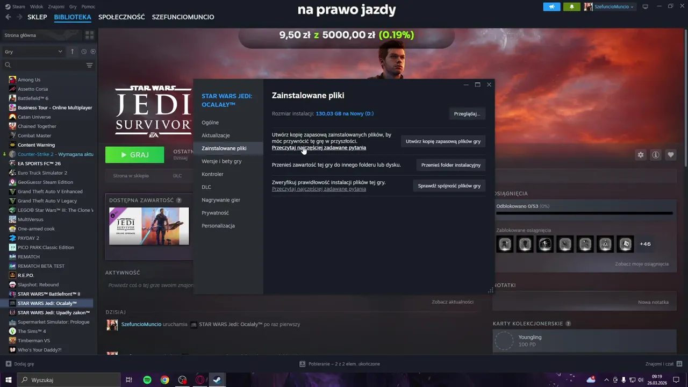The height and width of the screenshot is (387, 688).
Task: Click Steam announcements megaphone icon
Action: (x=551, y=6)
